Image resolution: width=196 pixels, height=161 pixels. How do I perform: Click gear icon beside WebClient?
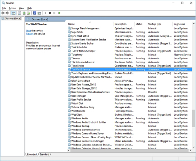point(69,115)
